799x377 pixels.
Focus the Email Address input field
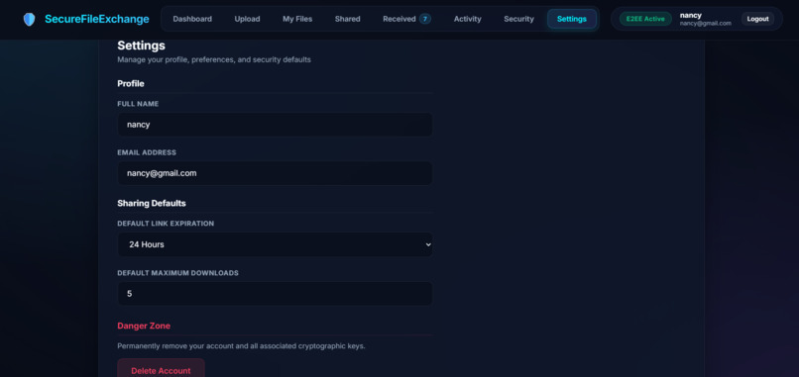point(276,173)
